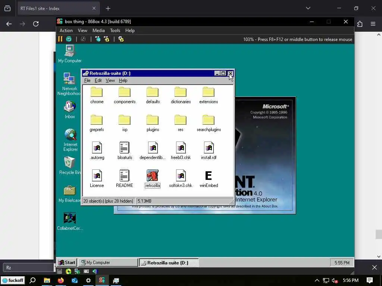Select the install.rdf file
The width and height of the screenshot is (382, 286).
pos(209,151)
